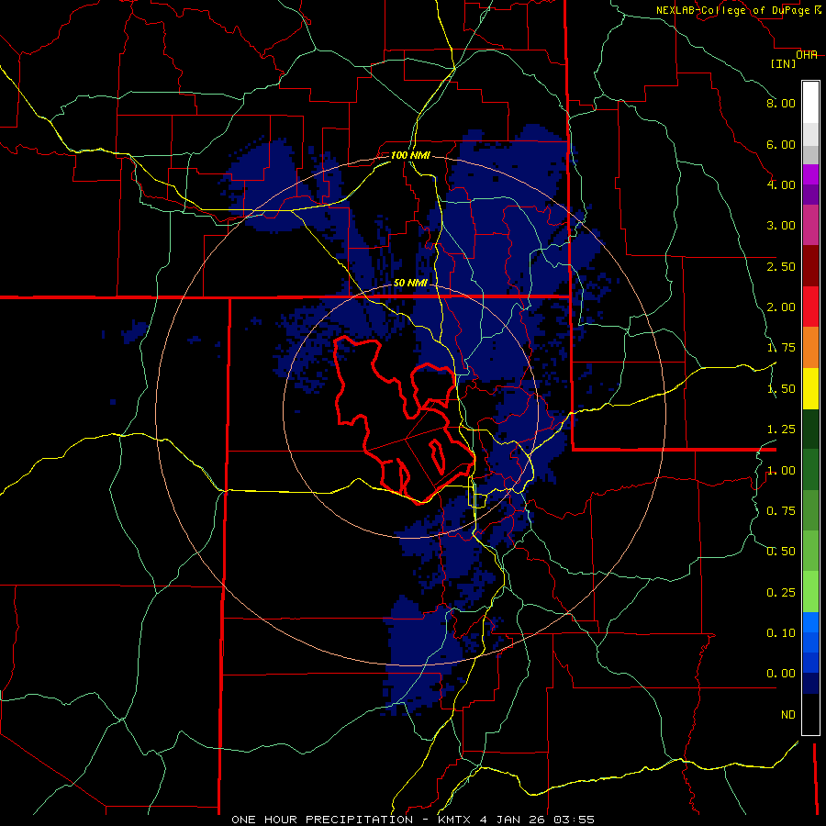Viewport: 826px width, 826px height.
Task: Pick the orange legend swatch
Action: [810, 348]
